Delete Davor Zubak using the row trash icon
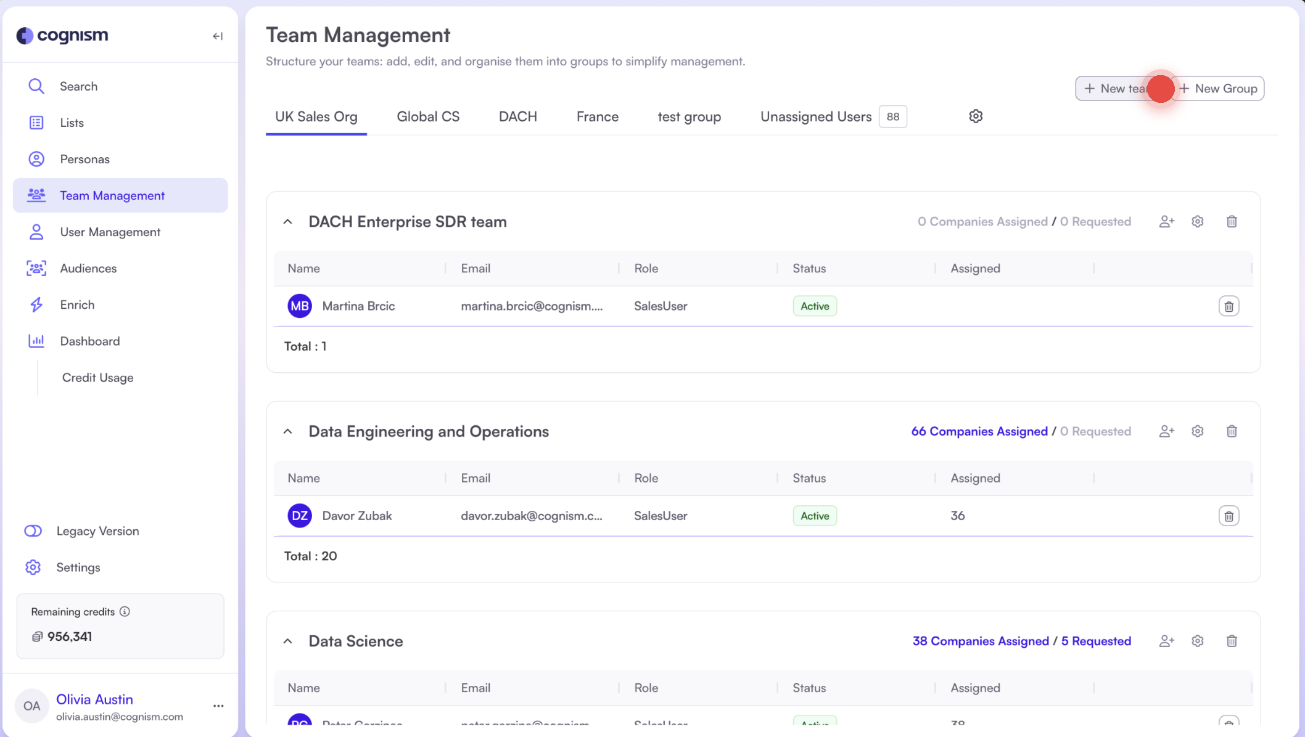This screenshot has width=1305, height=737. (x=1229, y=516)
